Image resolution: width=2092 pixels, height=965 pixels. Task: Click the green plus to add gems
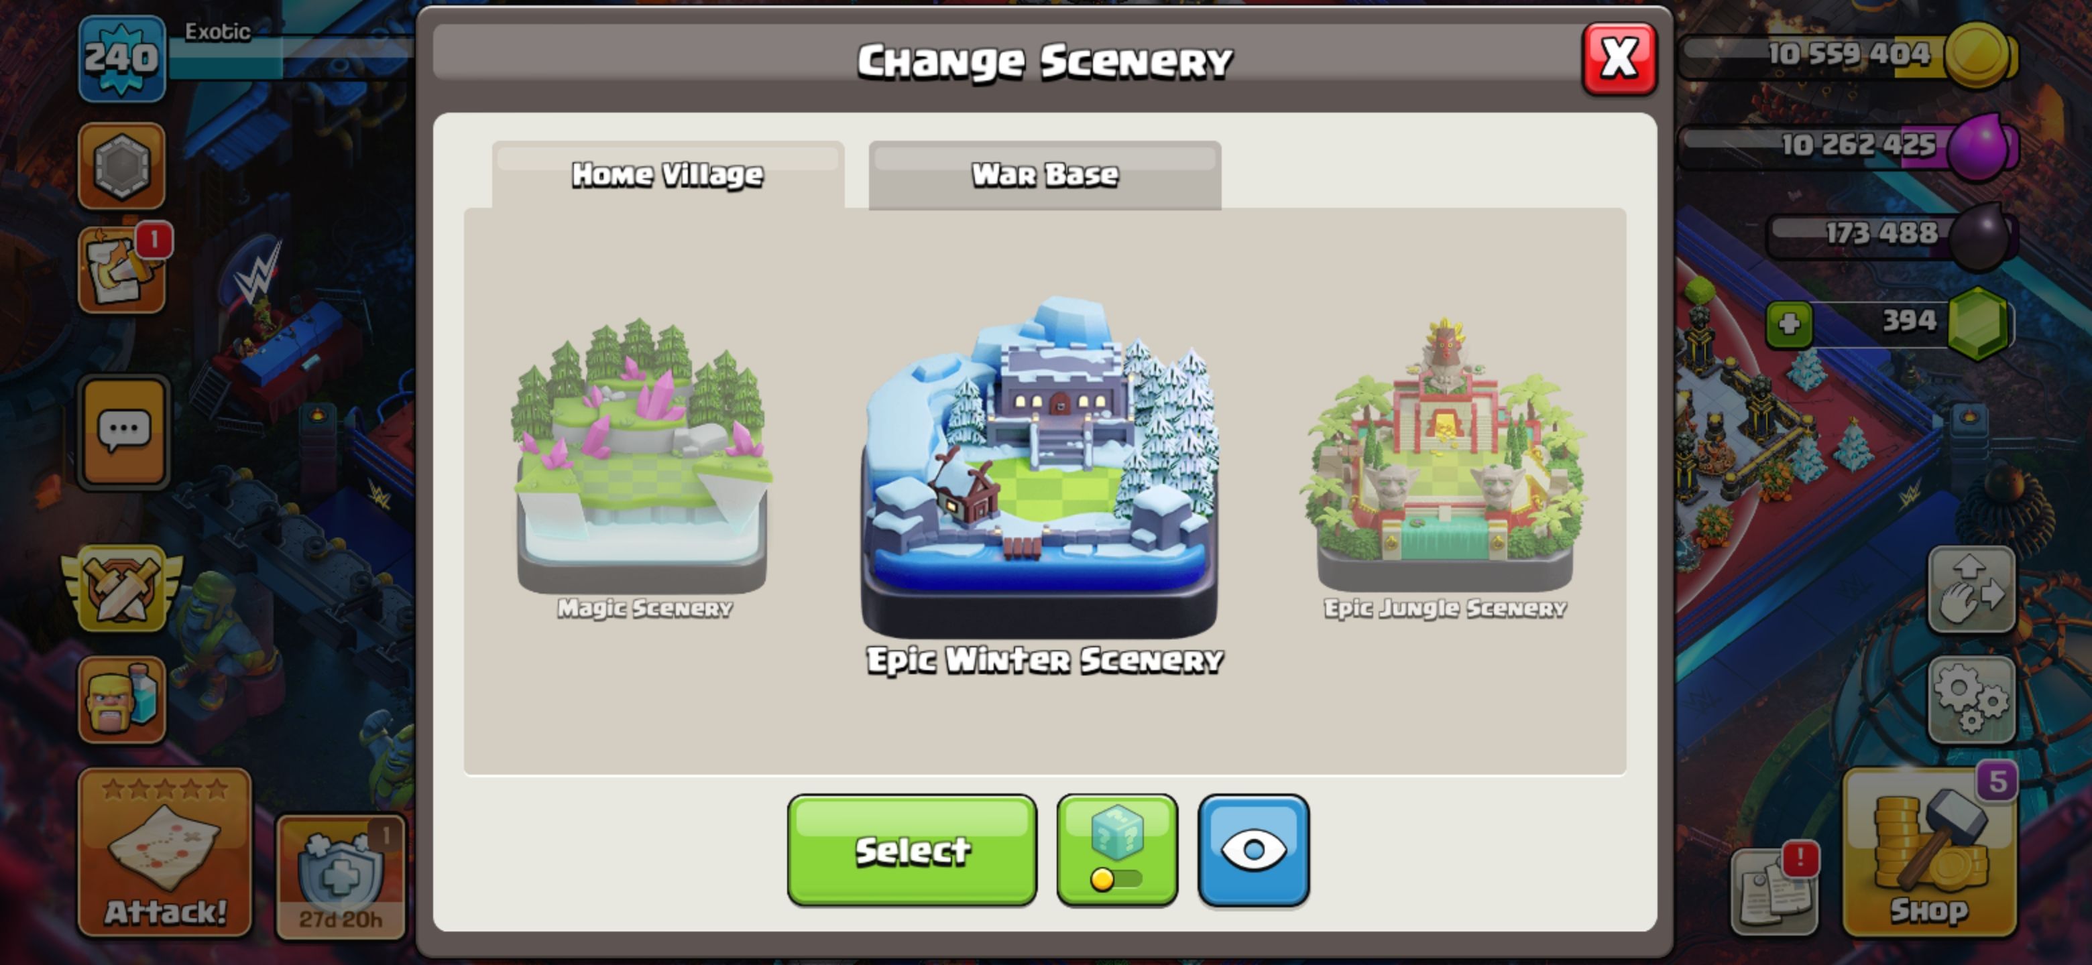(1789, 324)
